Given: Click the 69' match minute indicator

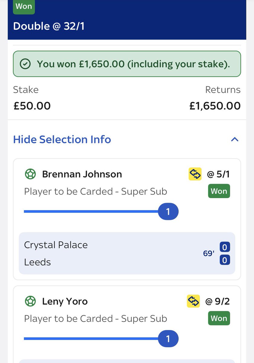Looking at the screenshot, I should [209, 253].
